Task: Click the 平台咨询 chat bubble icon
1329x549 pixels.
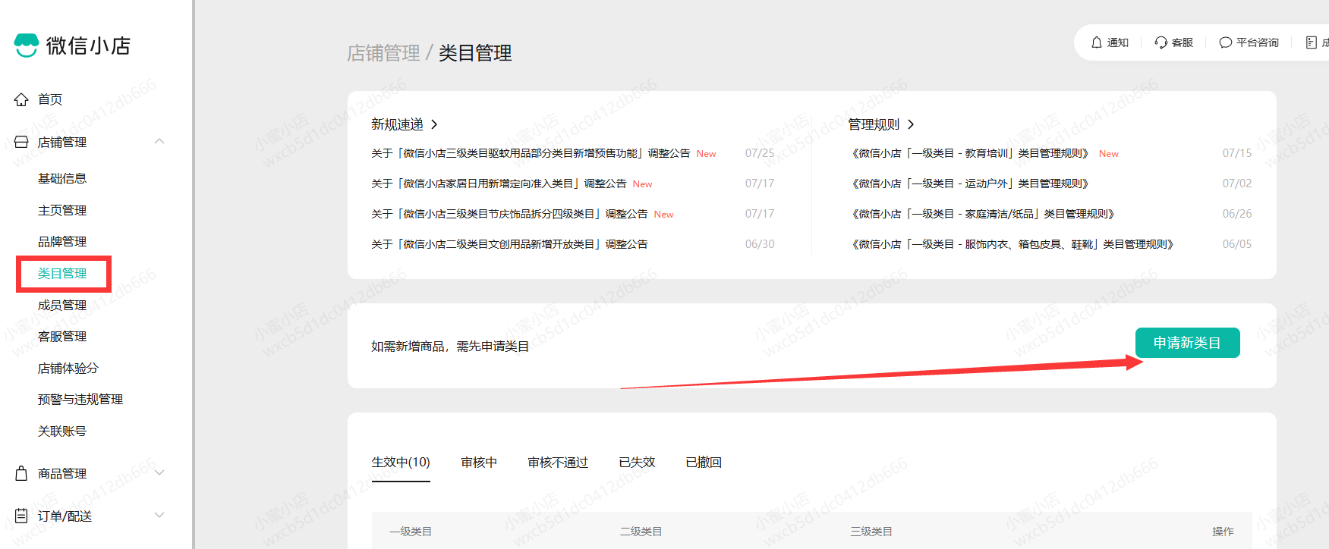Action: click(1225, 42)
